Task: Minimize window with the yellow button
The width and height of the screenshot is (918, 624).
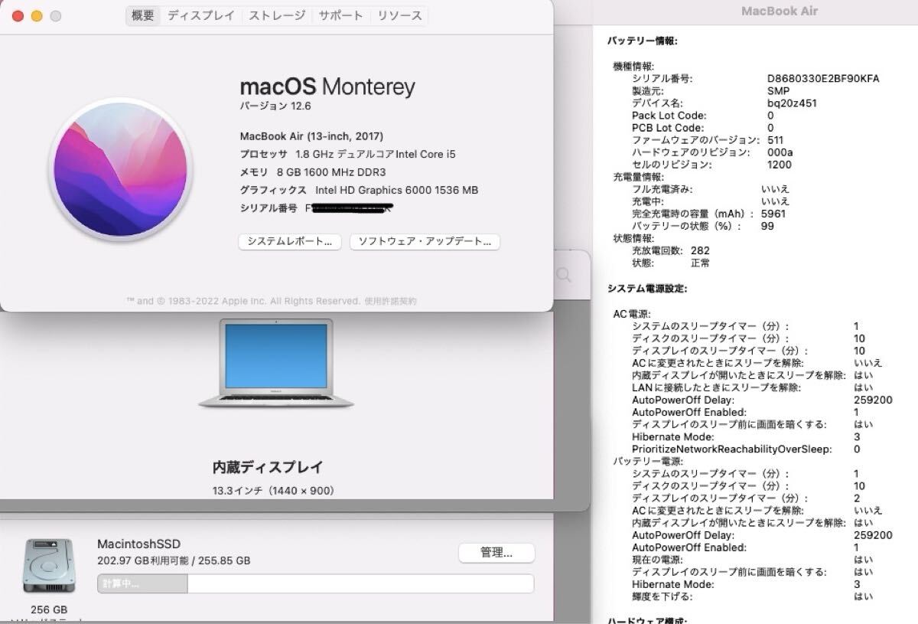Action: [x=36, y=15]
